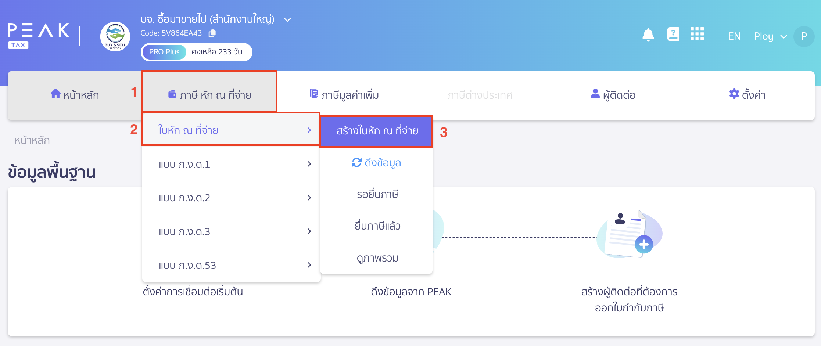Click the document icon beside ภาษีมูลค่าเพิ่ม
The image size is (821, 346).
(313, 94)
